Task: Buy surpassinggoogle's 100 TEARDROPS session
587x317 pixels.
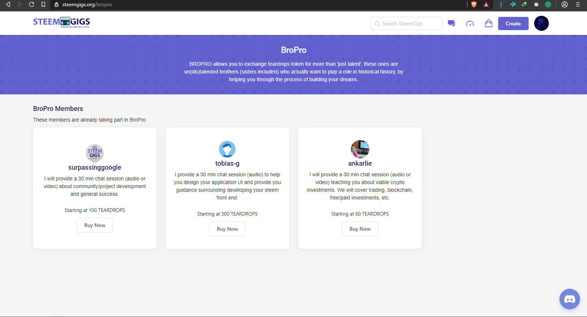Action: tap(95, 225)
